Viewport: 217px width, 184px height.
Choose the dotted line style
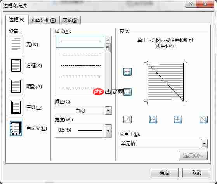pyautogui.click(x=80, y=54)
